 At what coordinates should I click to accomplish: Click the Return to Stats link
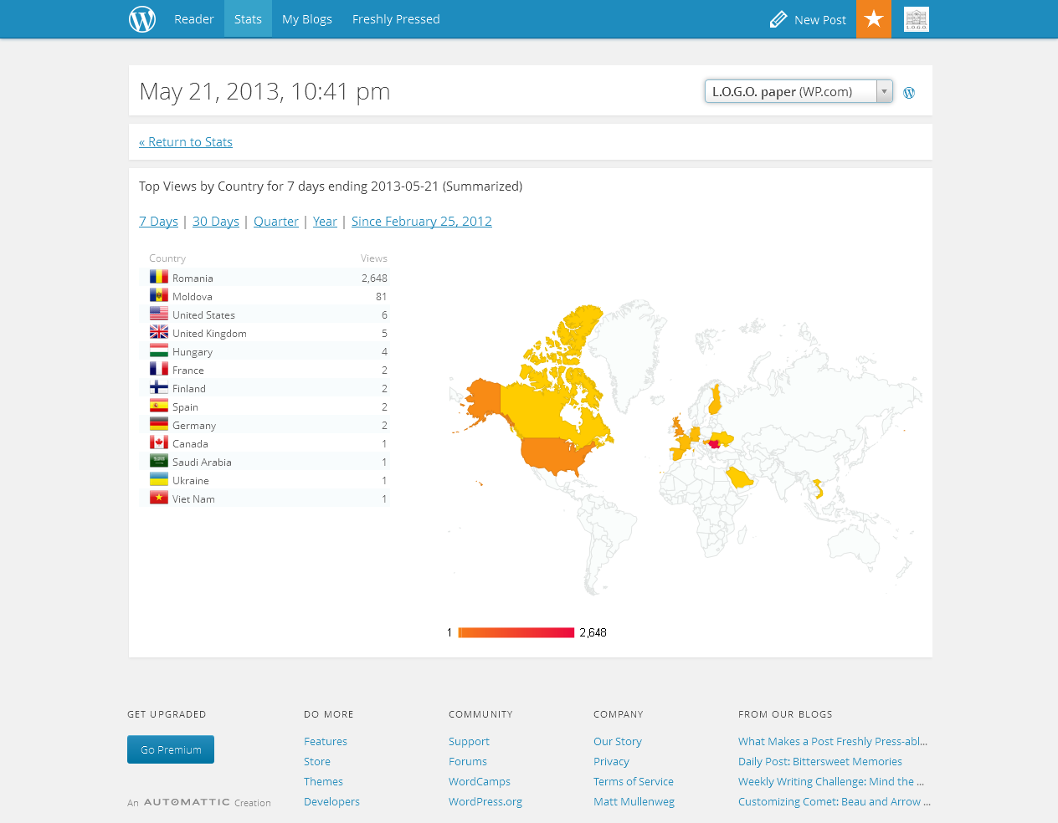click(186, 142)
